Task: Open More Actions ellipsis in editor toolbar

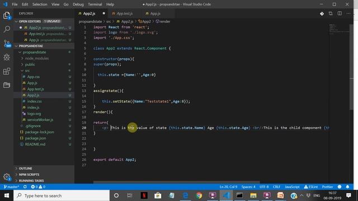Action: click(348, 13)
